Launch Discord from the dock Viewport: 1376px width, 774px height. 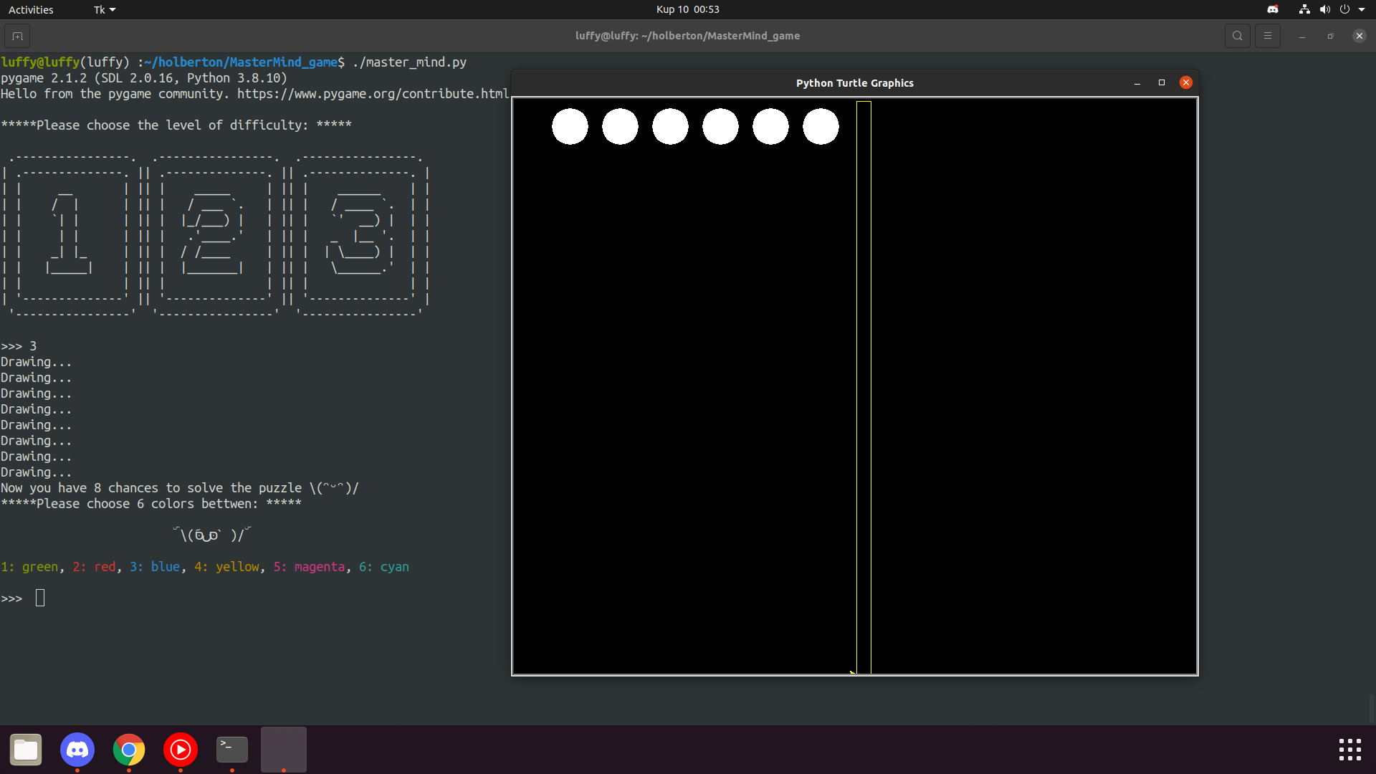point(77,750)
